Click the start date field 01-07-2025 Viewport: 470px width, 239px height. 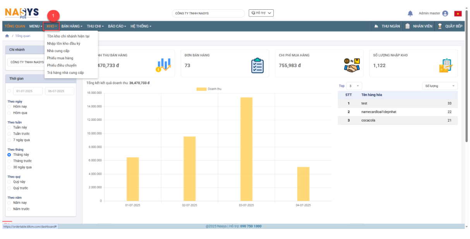pyautogui.click(x=28, y=91)
